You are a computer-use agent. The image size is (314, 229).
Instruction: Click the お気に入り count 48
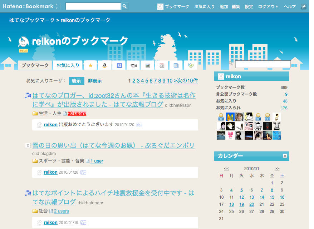pos(285,101)
